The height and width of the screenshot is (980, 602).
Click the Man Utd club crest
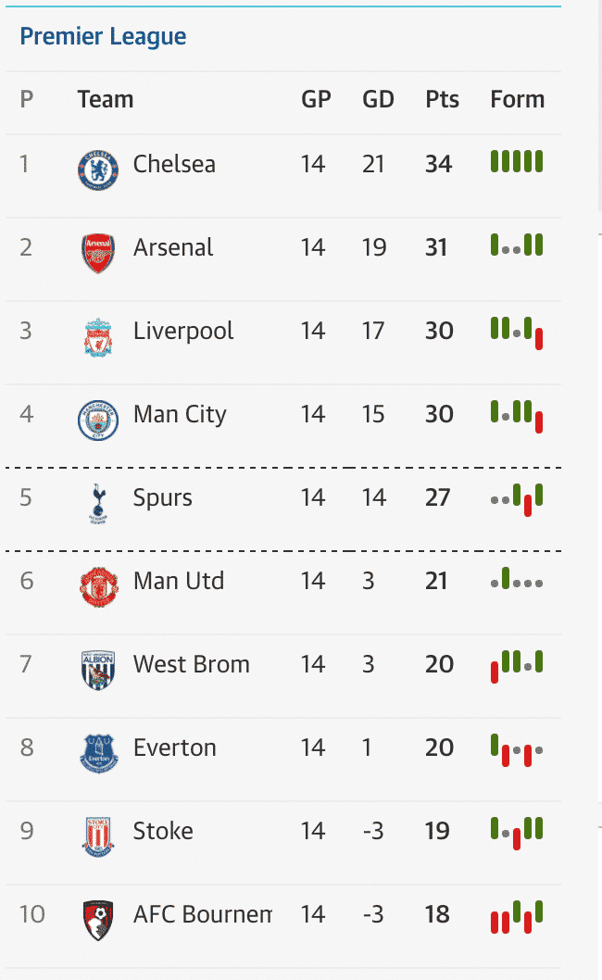click(97, 586)
